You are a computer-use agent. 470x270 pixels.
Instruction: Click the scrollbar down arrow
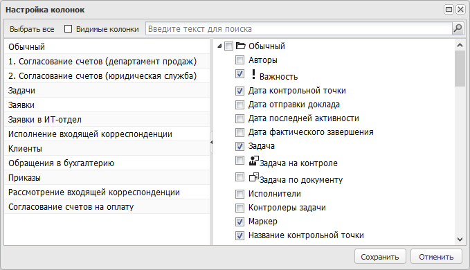[460, 239]
